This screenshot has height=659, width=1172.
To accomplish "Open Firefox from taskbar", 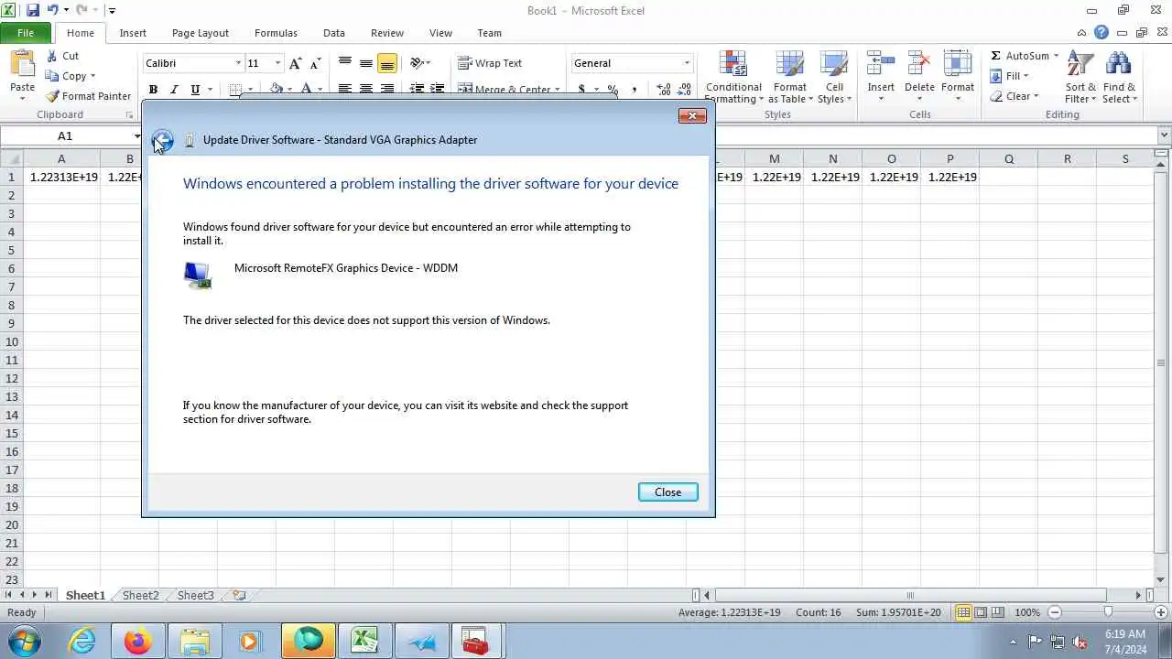I will (x=138, y=641).
